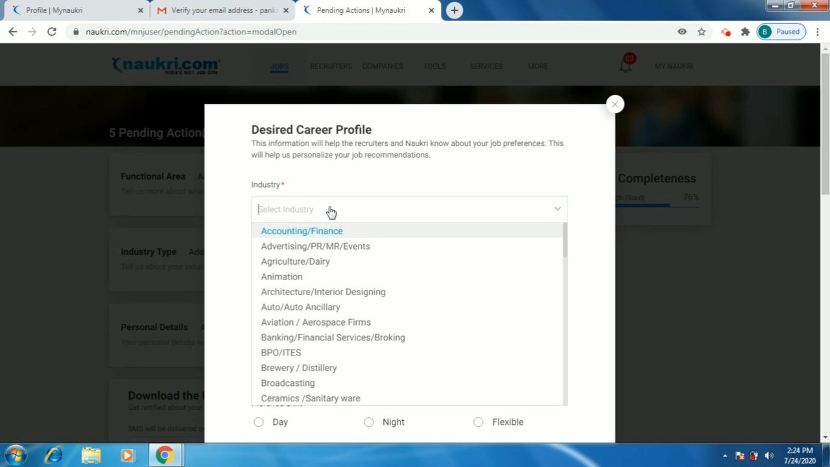Open the Action Center flag icon

coord(740,455)
